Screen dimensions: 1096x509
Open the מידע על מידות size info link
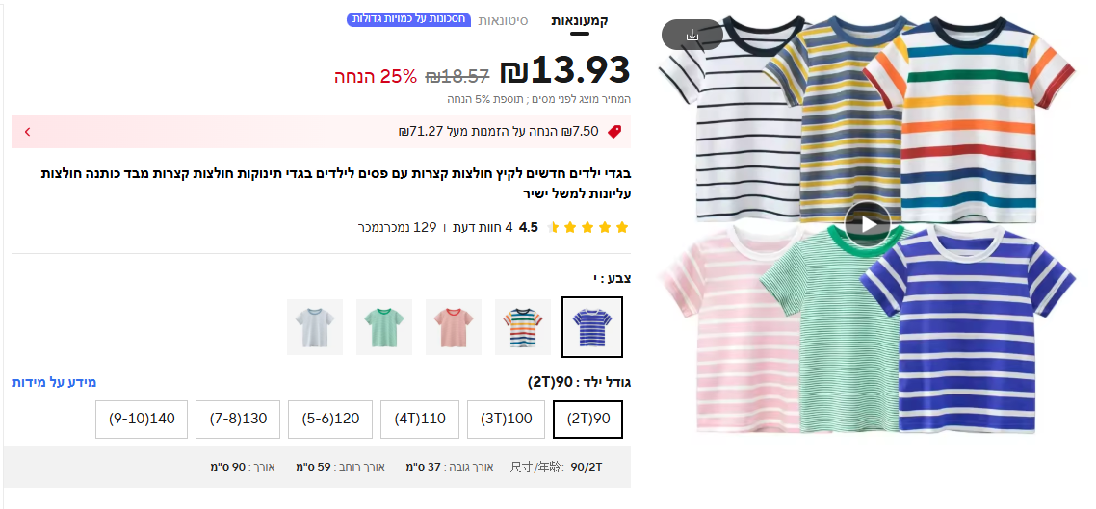point(54,382)
